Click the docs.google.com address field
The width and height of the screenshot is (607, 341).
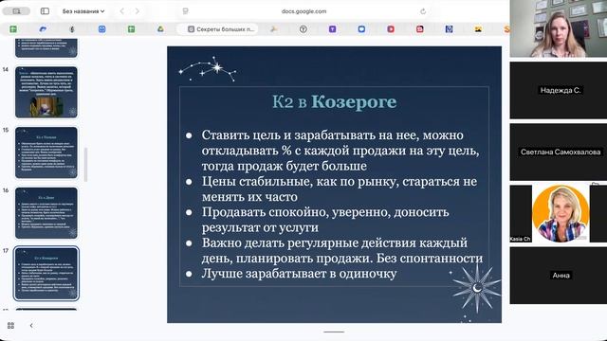303,11
